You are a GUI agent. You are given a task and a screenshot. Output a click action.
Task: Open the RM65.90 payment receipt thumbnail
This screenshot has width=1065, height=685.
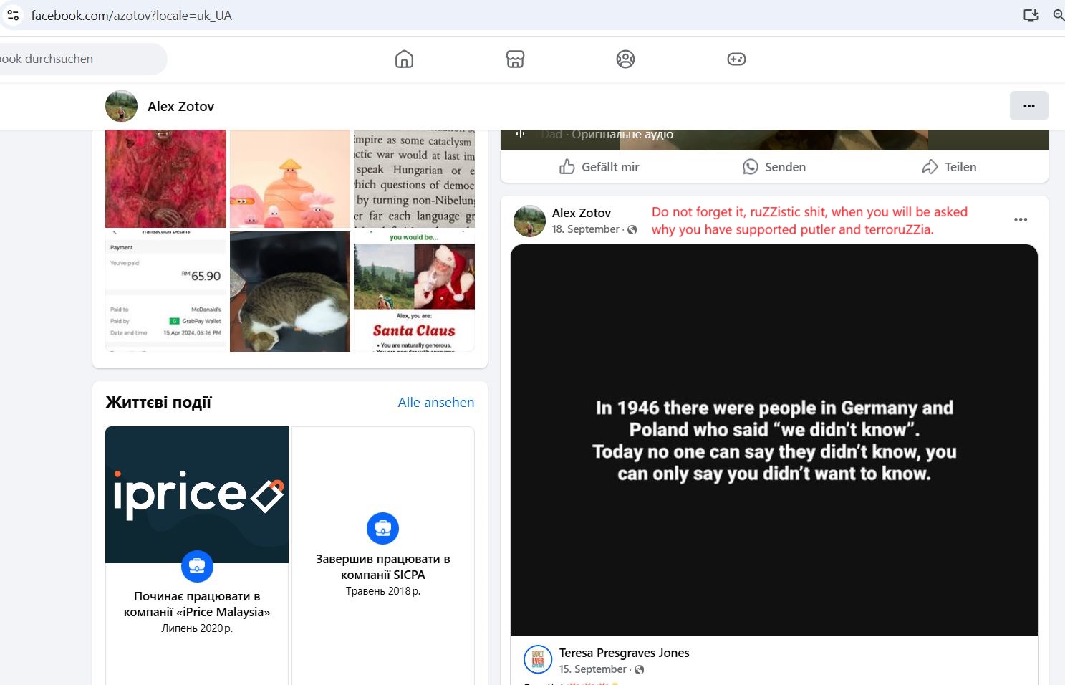pos(165,291)
